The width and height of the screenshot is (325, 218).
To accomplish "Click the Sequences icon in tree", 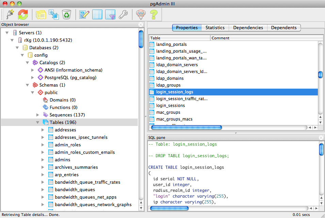I will click(x=45, y=115).
